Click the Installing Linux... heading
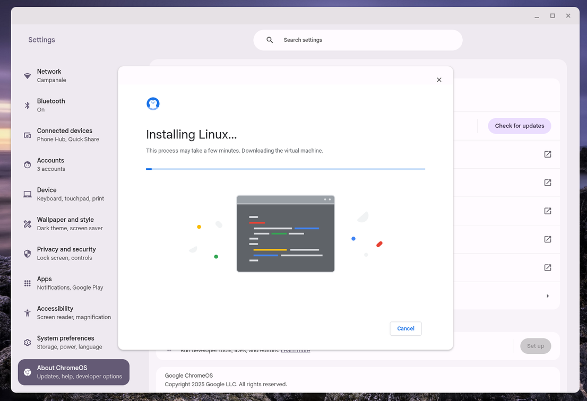 pyautogui.click(x=191, y=134)
